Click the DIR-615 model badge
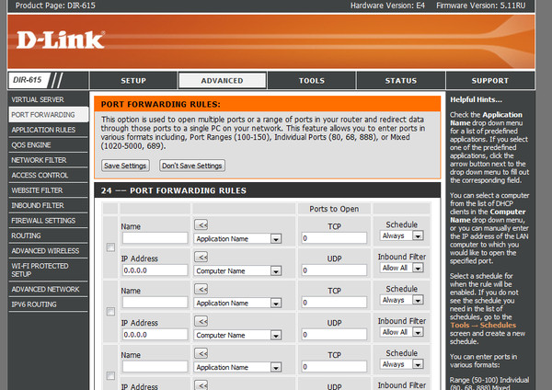The image size is (552, 390). [x=28, y=80]
